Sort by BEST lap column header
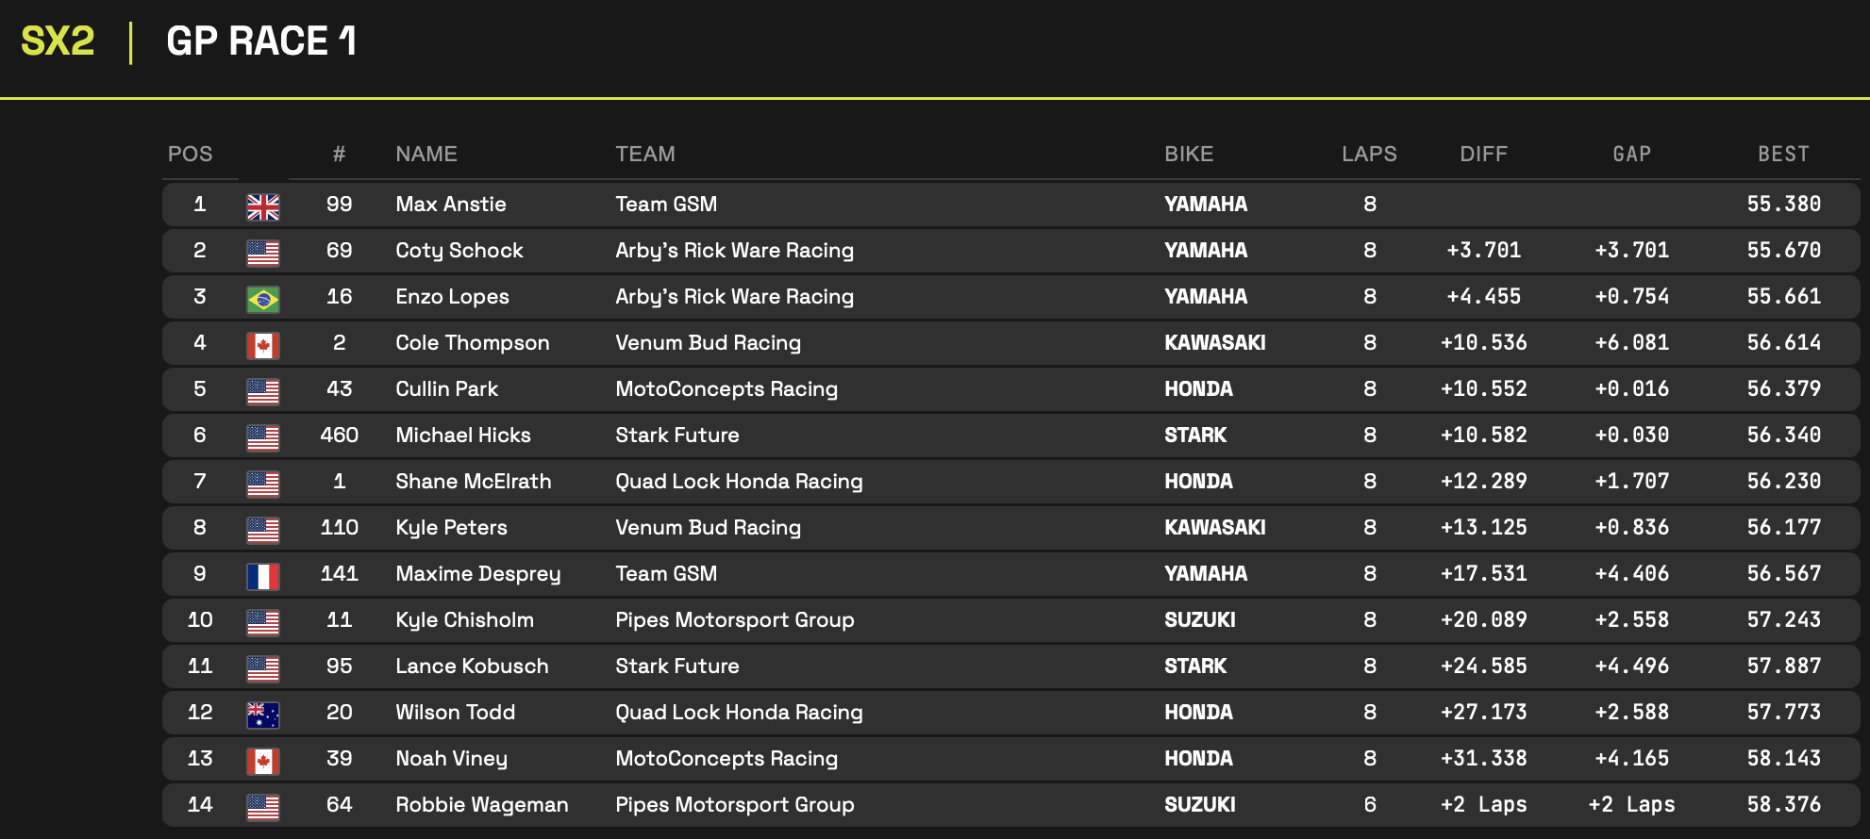The image size is (1870, 839). coord(1783,154)
